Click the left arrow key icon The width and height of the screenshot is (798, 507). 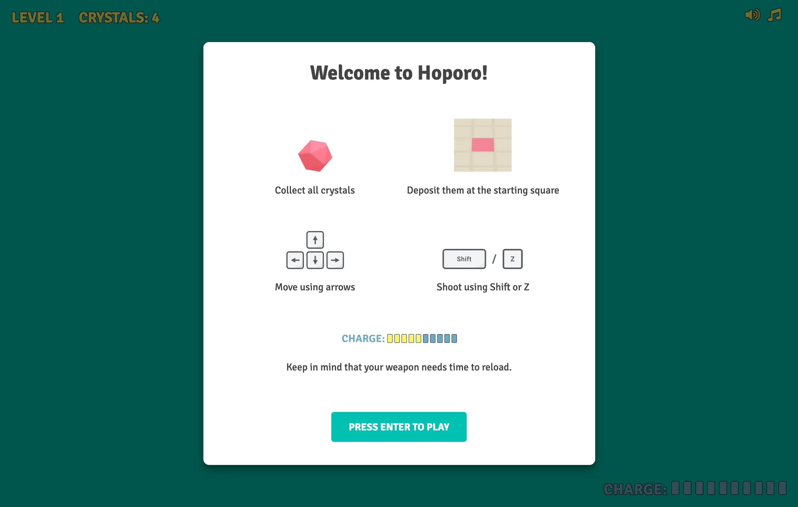point(295,260)
